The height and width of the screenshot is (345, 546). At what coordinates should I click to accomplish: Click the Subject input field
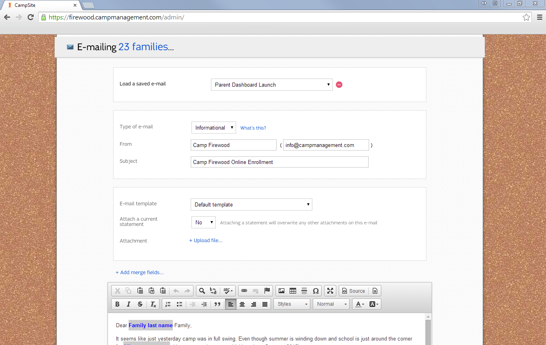[279, 162]
